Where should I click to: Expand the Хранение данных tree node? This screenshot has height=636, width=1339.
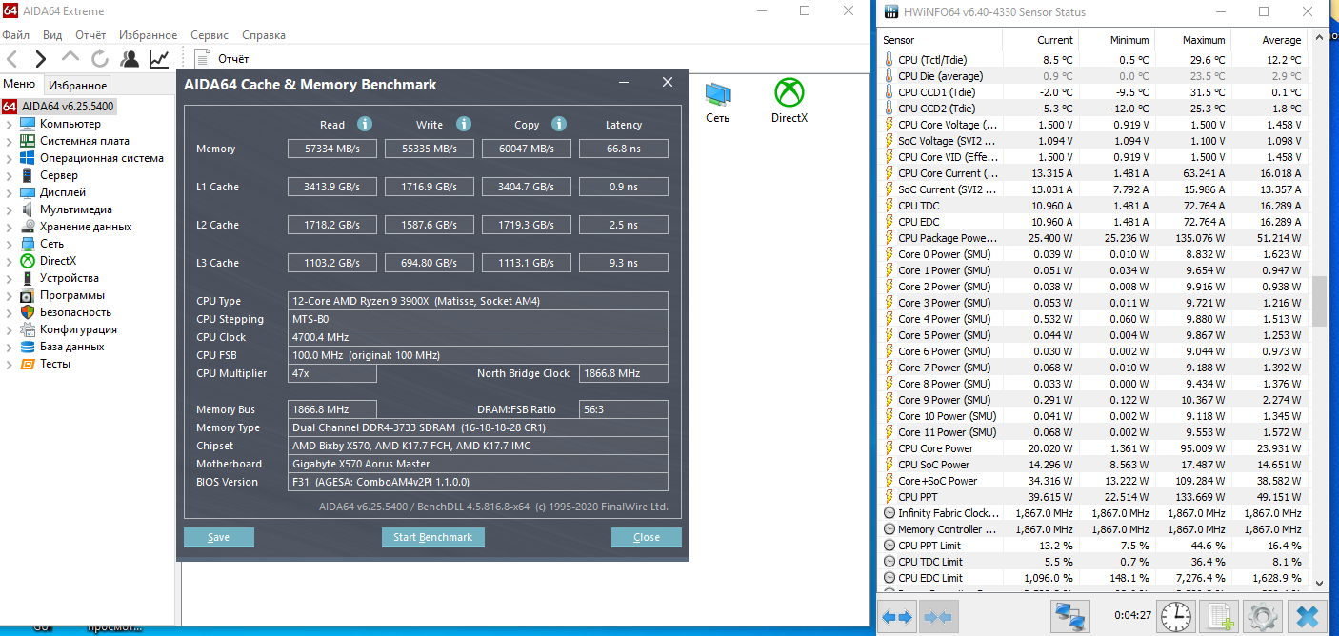[10, 227]
